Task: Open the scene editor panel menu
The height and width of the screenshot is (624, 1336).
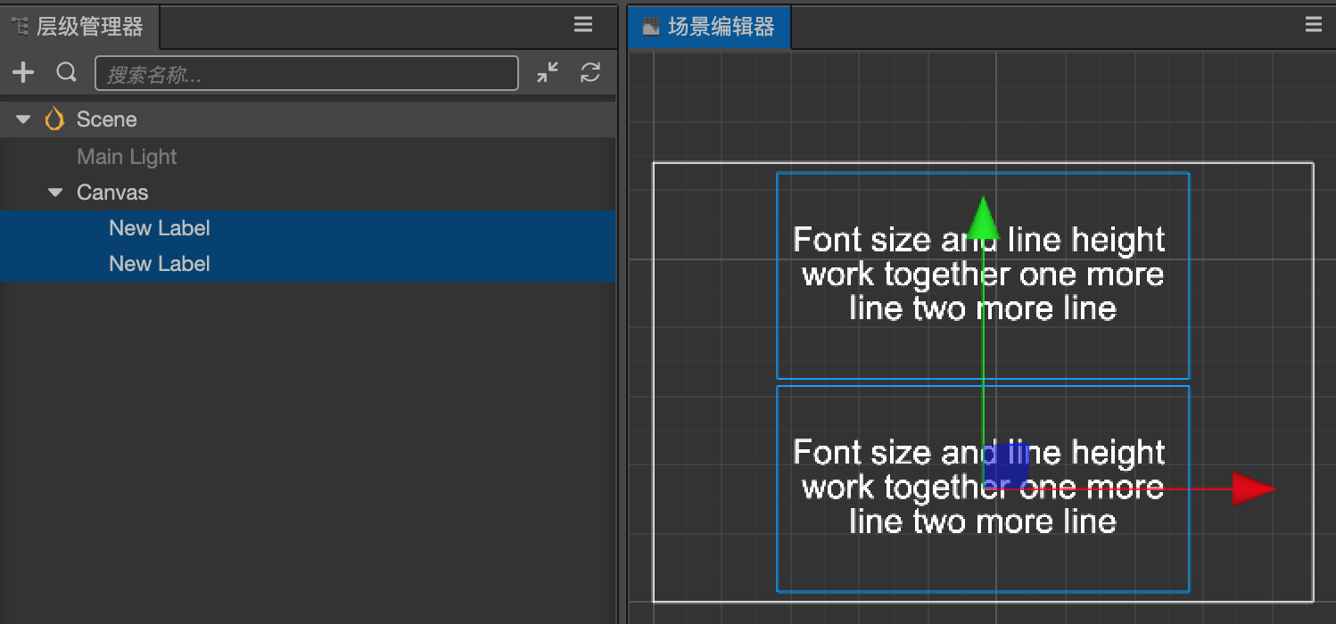Action: point(1314,25)
